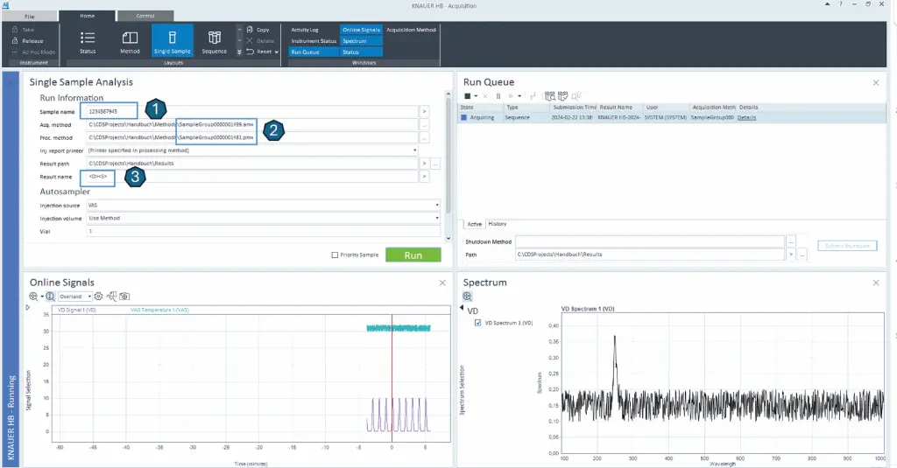Open the stop button dropdown arrow in Run Queue

[x=476, y=96]
